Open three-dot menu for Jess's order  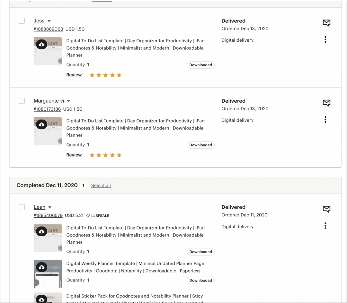[325, 39]
